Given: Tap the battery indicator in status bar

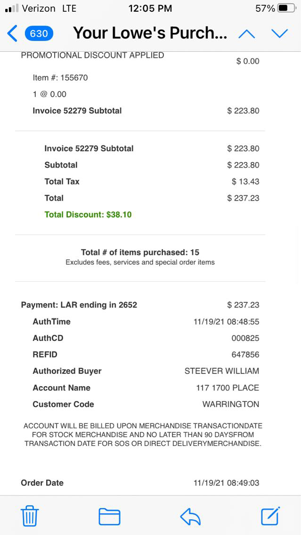Looking at the screenshot, I should [x=286, y=8].
